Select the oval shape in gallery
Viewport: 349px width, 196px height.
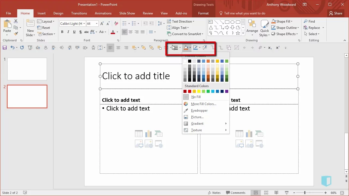(232, 22)
